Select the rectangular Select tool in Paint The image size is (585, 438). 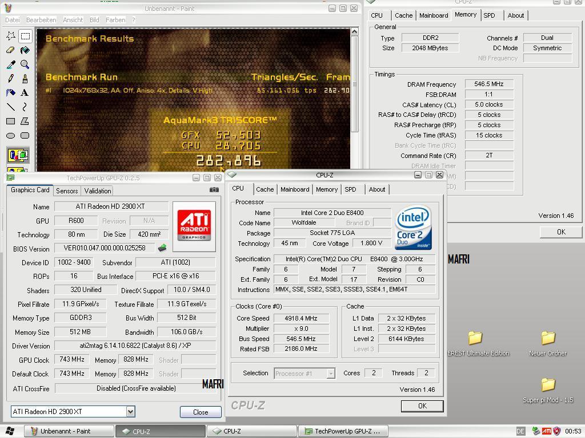25,36
